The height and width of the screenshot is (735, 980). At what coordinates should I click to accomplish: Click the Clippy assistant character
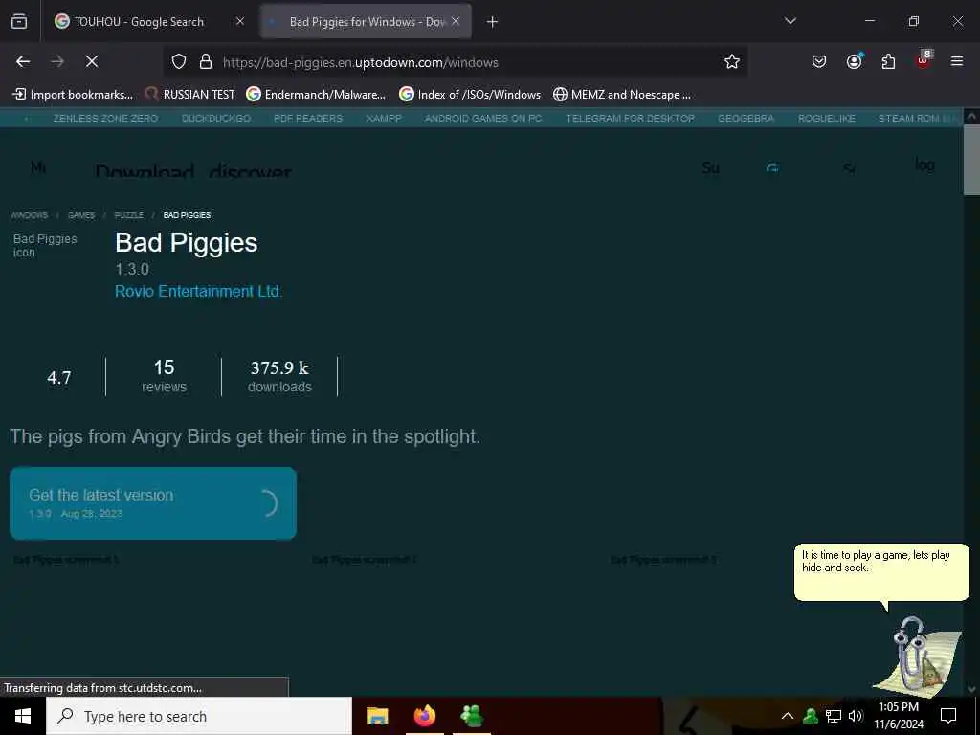(918, 655)
